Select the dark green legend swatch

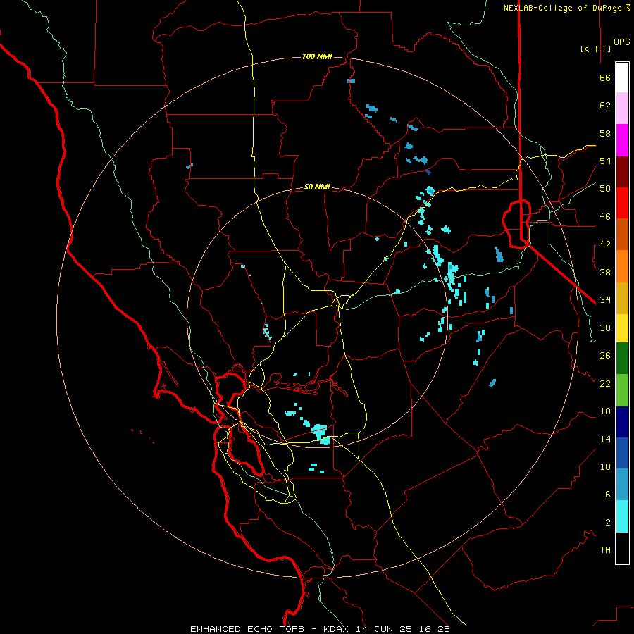click(x=622, y=359)
